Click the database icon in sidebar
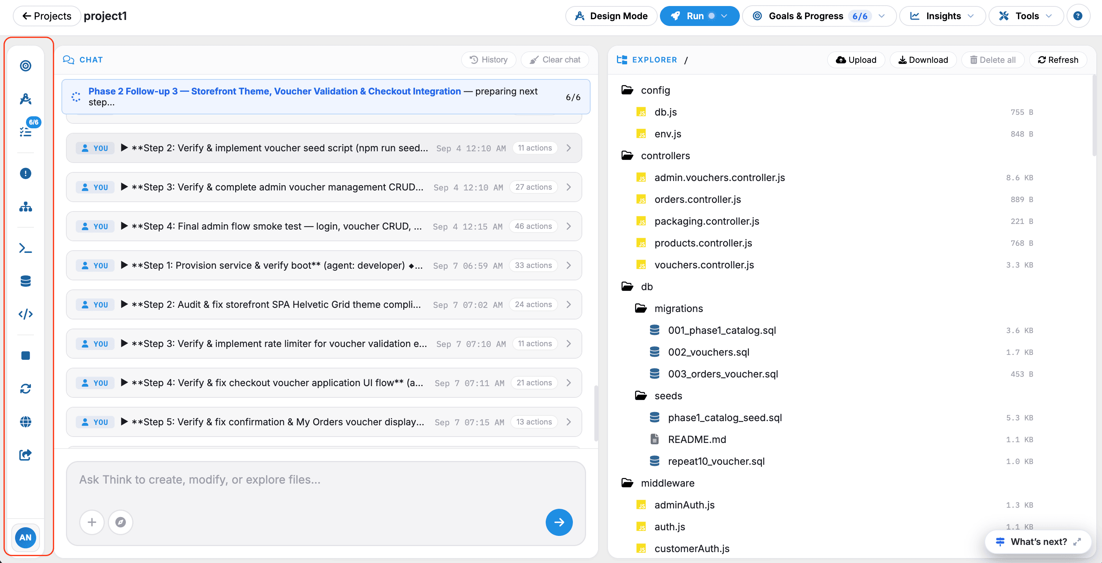This screenshot has width=1102, height=563. [x=26, y=281]
